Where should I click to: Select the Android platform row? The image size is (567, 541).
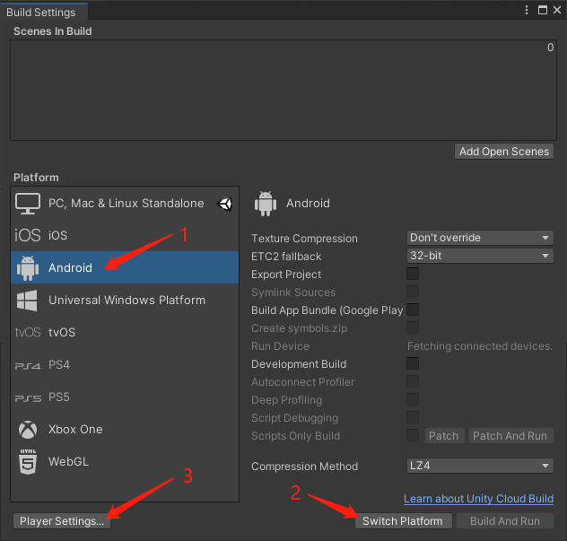(125, 267)
